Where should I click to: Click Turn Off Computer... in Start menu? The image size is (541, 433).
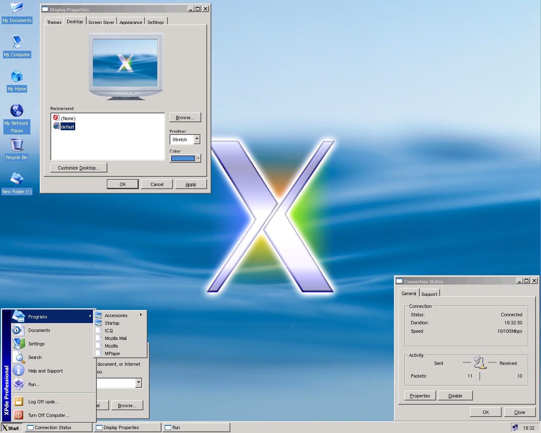coord(52,415)
